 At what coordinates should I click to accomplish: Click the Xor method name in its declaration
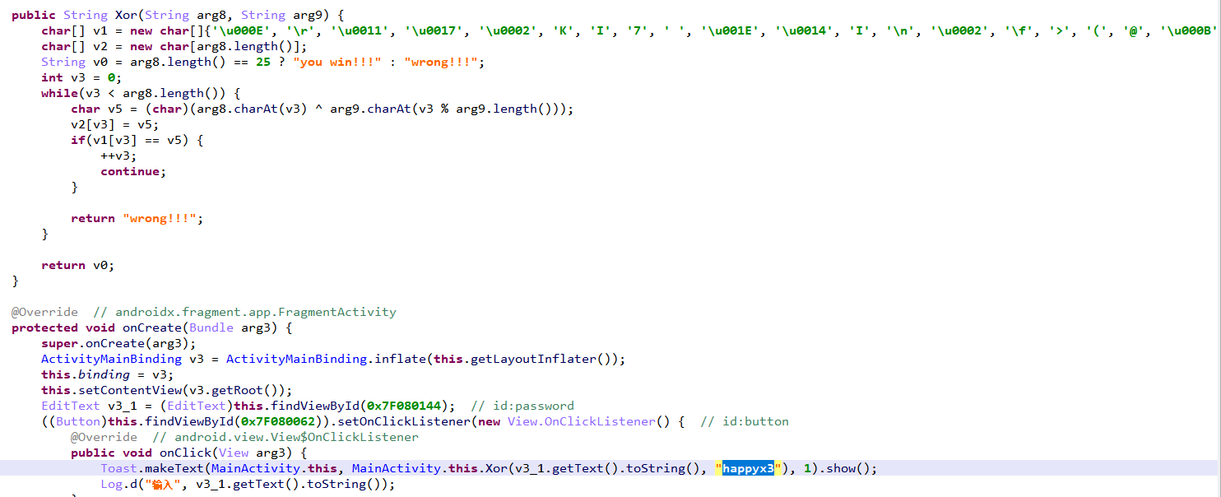pyautogui.click(x=126, y=15)
